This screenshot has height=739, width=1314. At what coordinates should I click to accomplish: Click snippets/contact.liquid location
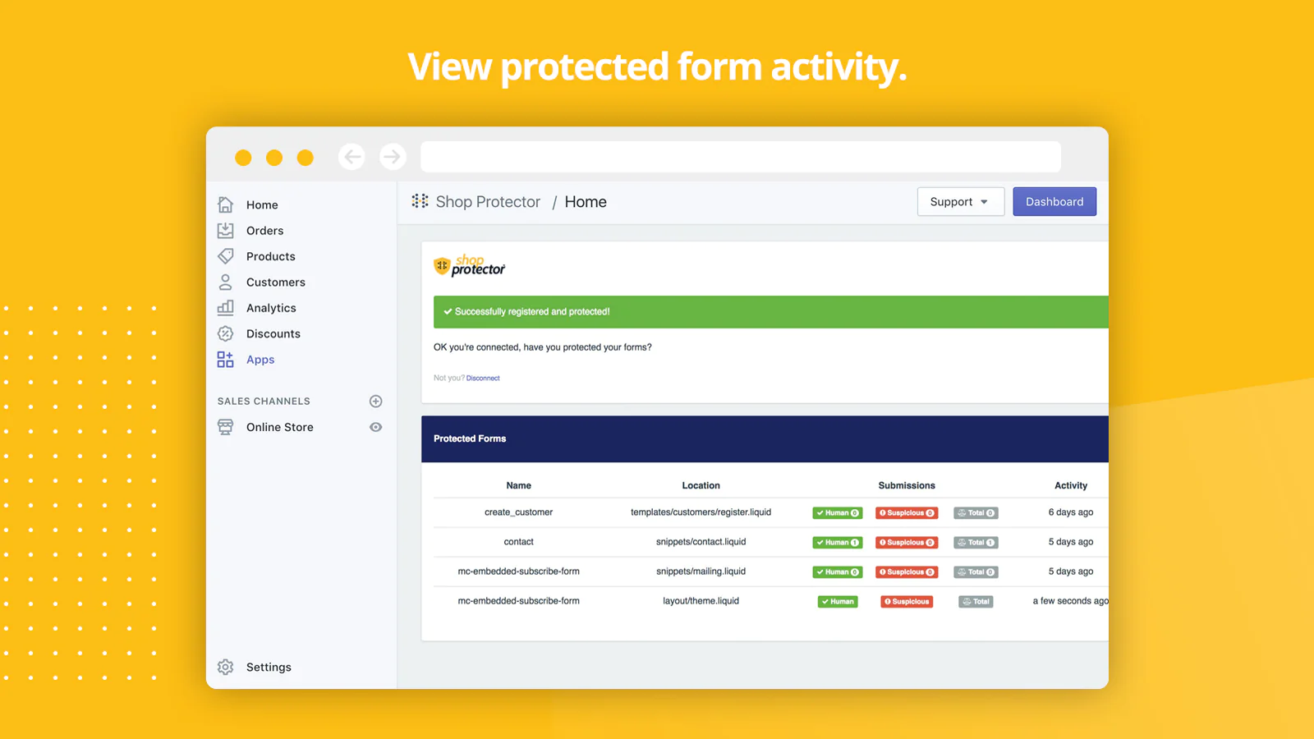(701, 542)
